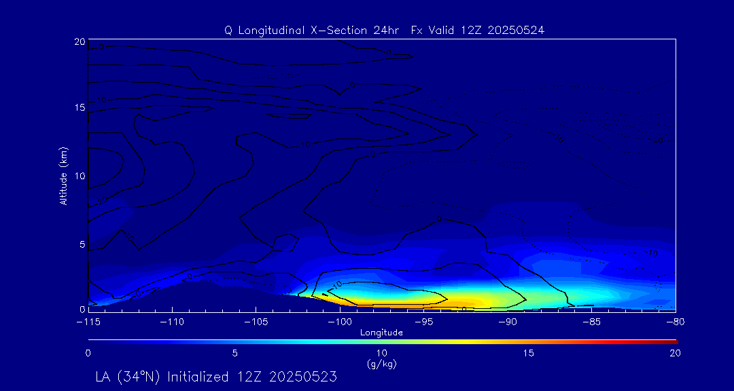734x391 pixels.
Task: Click the colorbar "0" scale label
Action: [x=88, y=354]
